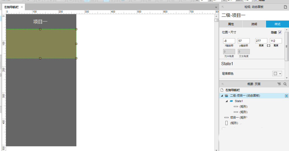
Task: Click the 检视: 动态面板 panel title
Action: point(254,7)
